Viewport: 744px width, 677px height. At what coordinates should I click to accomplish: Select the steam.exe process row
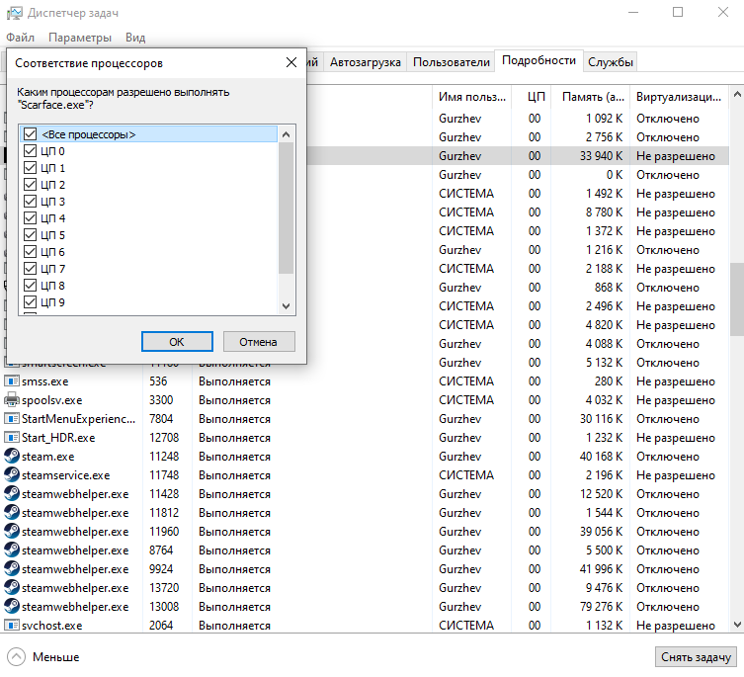(367, 457)
